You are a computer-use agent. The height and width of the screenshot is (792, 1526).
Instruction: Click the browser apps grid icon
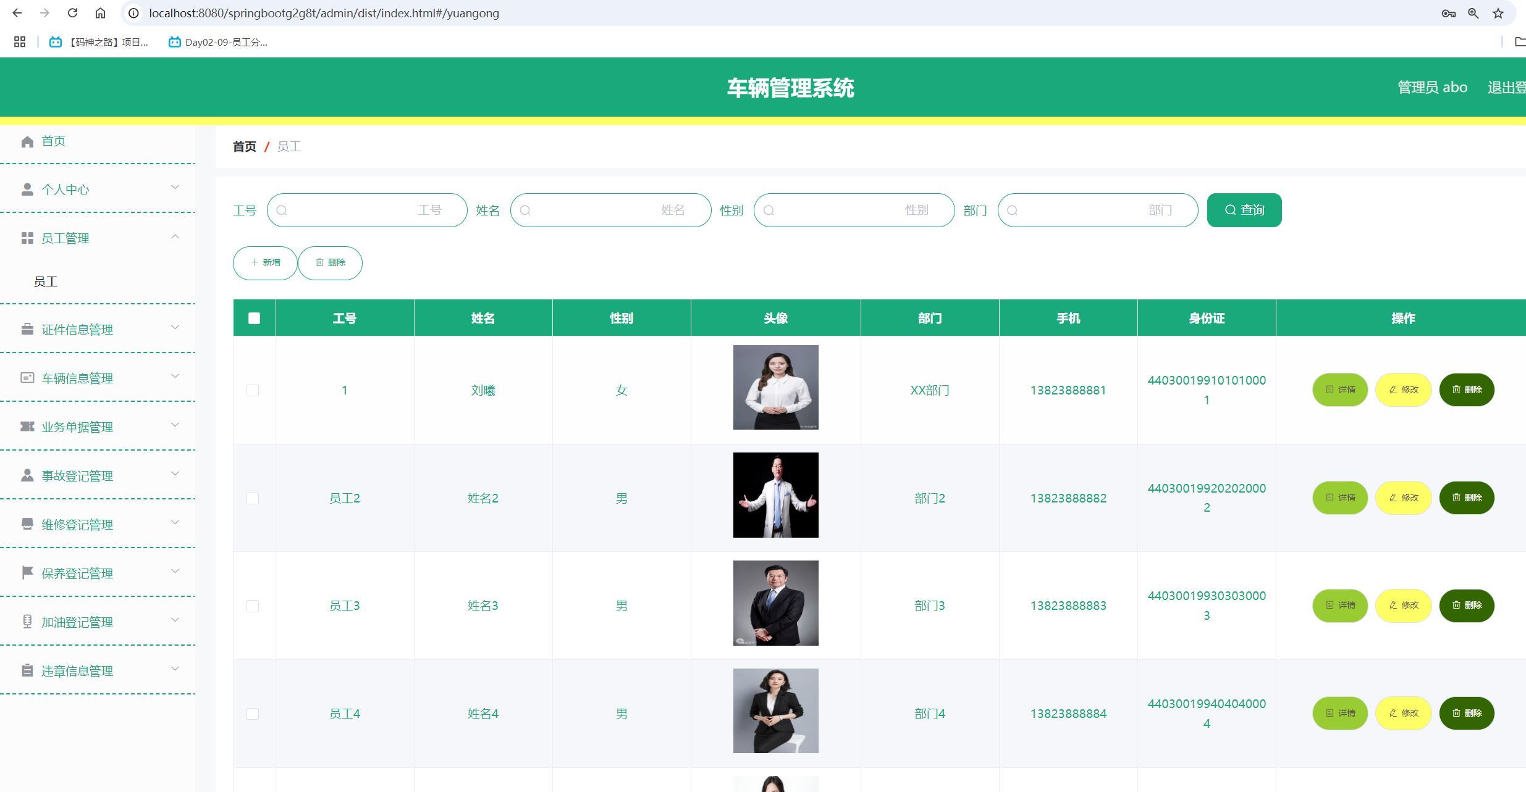[20, 42]
